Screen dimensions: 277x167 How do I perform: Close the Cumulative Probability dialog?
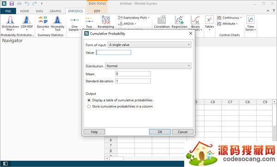191,33
